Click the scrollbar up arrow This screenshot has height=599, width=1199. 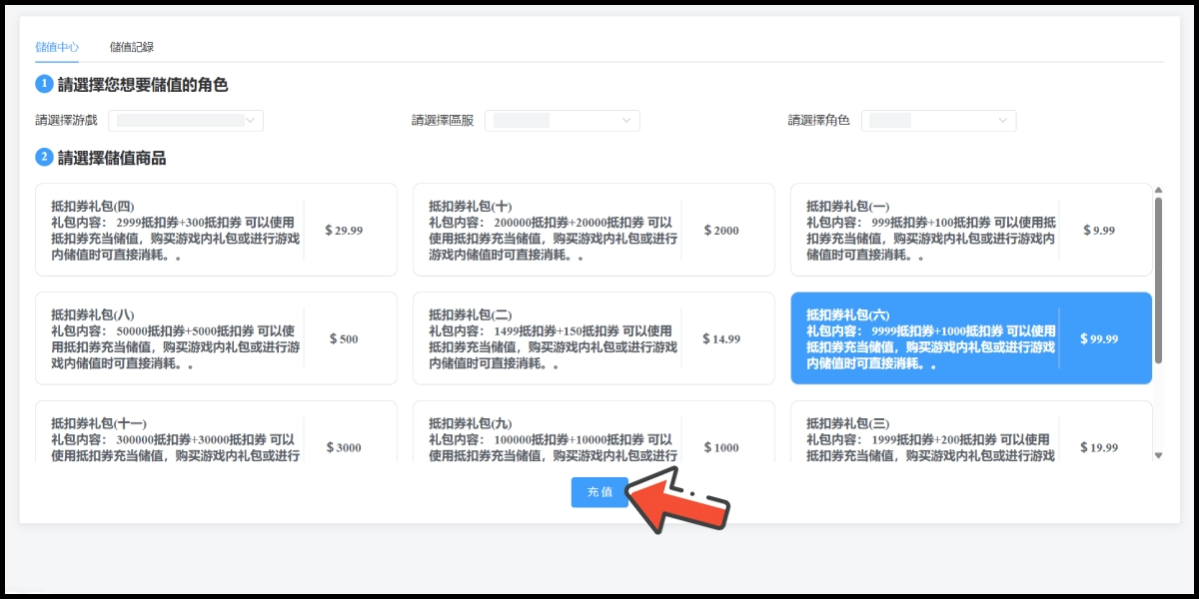coord(1158,190)
